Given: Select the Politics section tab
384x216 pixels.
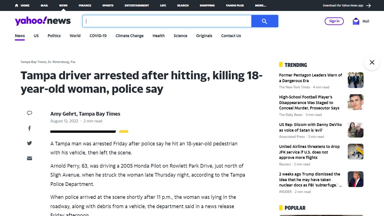Looking at the screenshot, I should [x=54, y=36].
